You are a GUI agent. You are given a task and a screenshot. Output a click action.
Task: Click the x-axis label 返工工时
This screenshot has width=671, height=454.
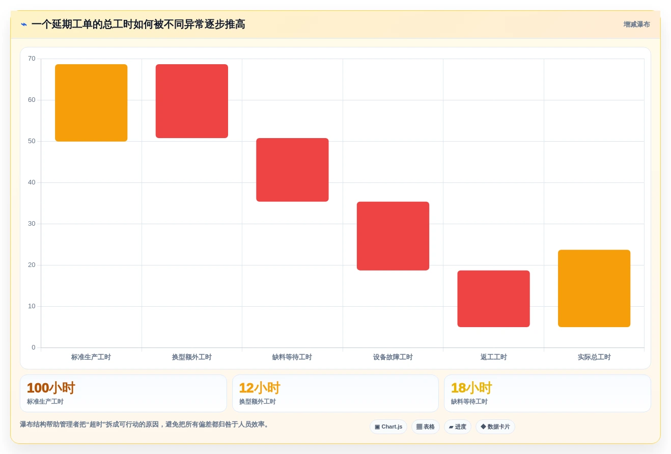tap(493, 357)
